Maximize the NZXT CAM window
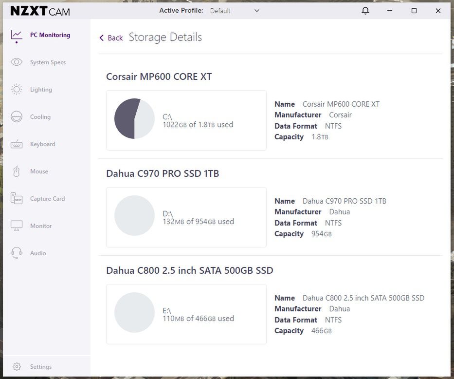The width and height of the screenshot is (454, 379). pyautogui.click(x=414, y=11)
